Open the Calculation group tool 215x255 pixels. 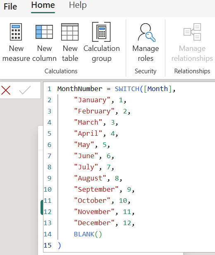coord(101,32)
